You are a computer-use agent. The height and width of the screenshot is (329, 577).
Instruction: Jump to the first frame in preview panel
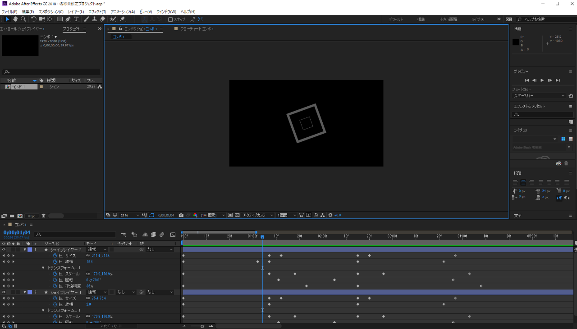[527, 80]
